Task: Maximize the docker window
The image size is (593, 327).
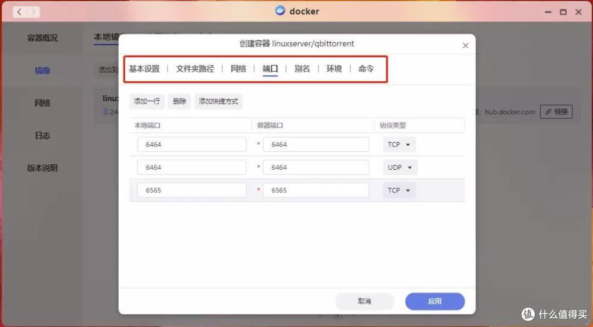Action: coord(563,12)
